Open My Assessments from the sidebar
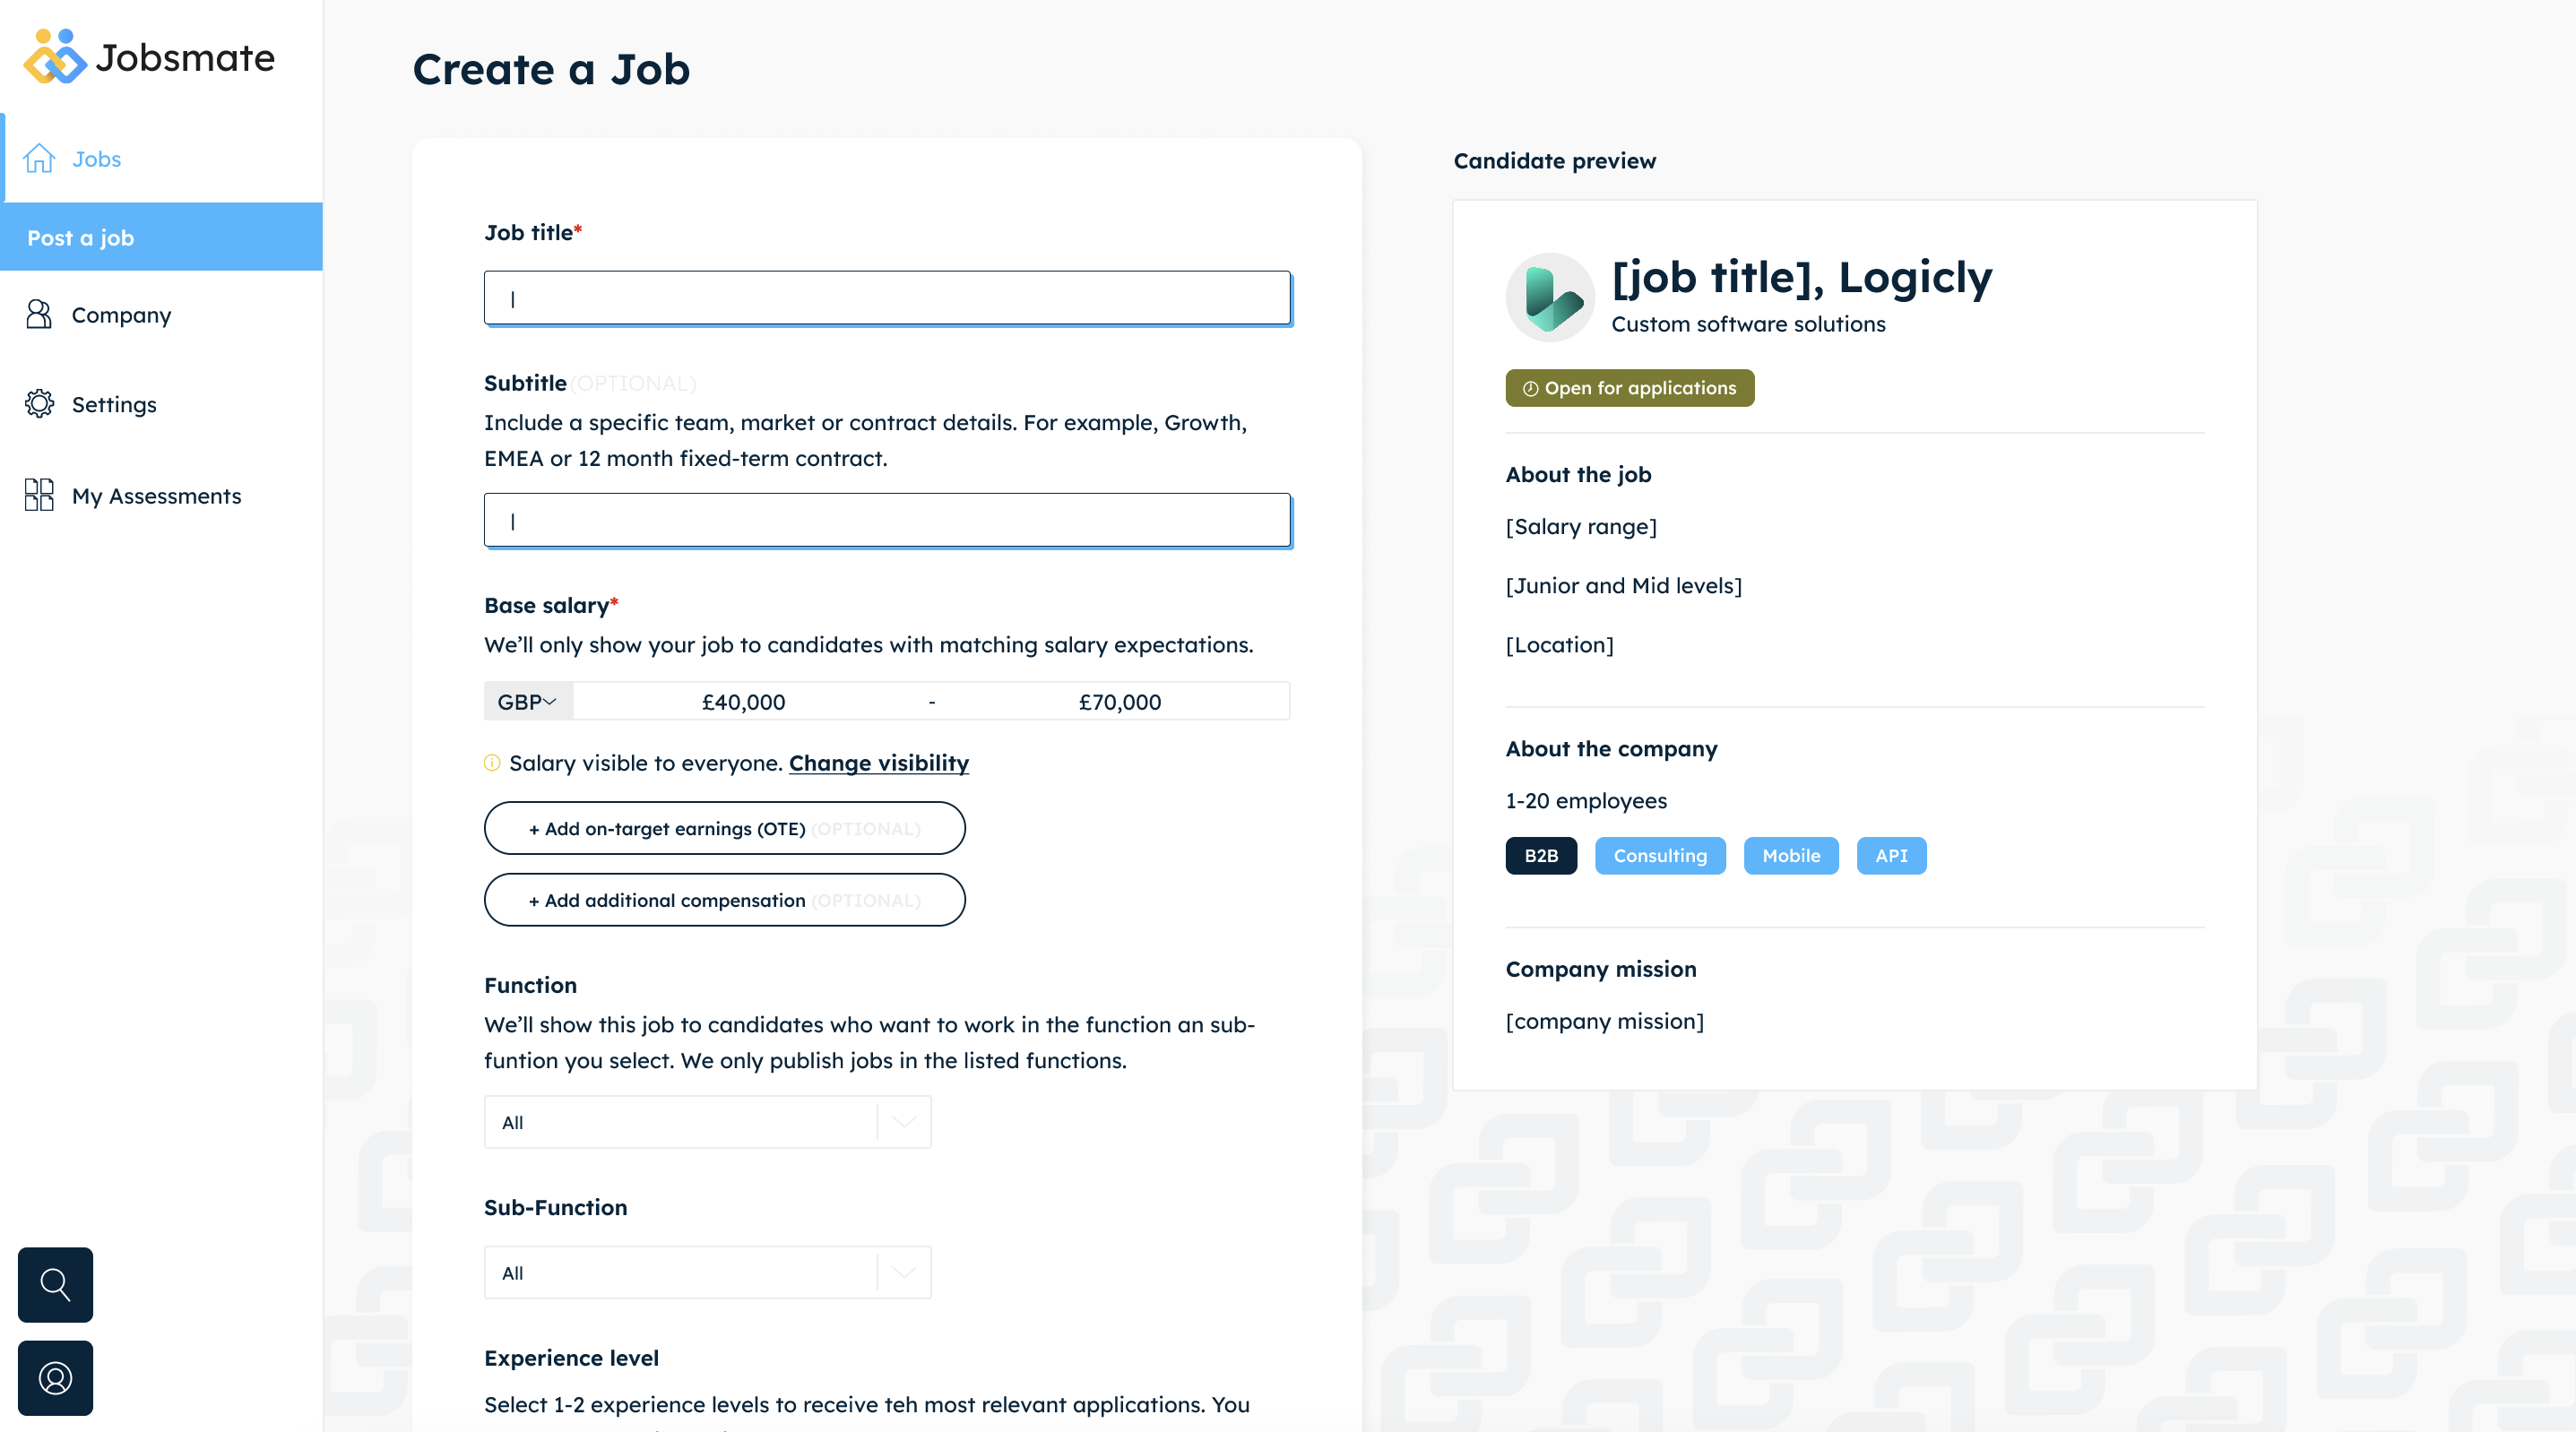The image size is (2576, 1432). pyautogui.click(x=156, y=495)
